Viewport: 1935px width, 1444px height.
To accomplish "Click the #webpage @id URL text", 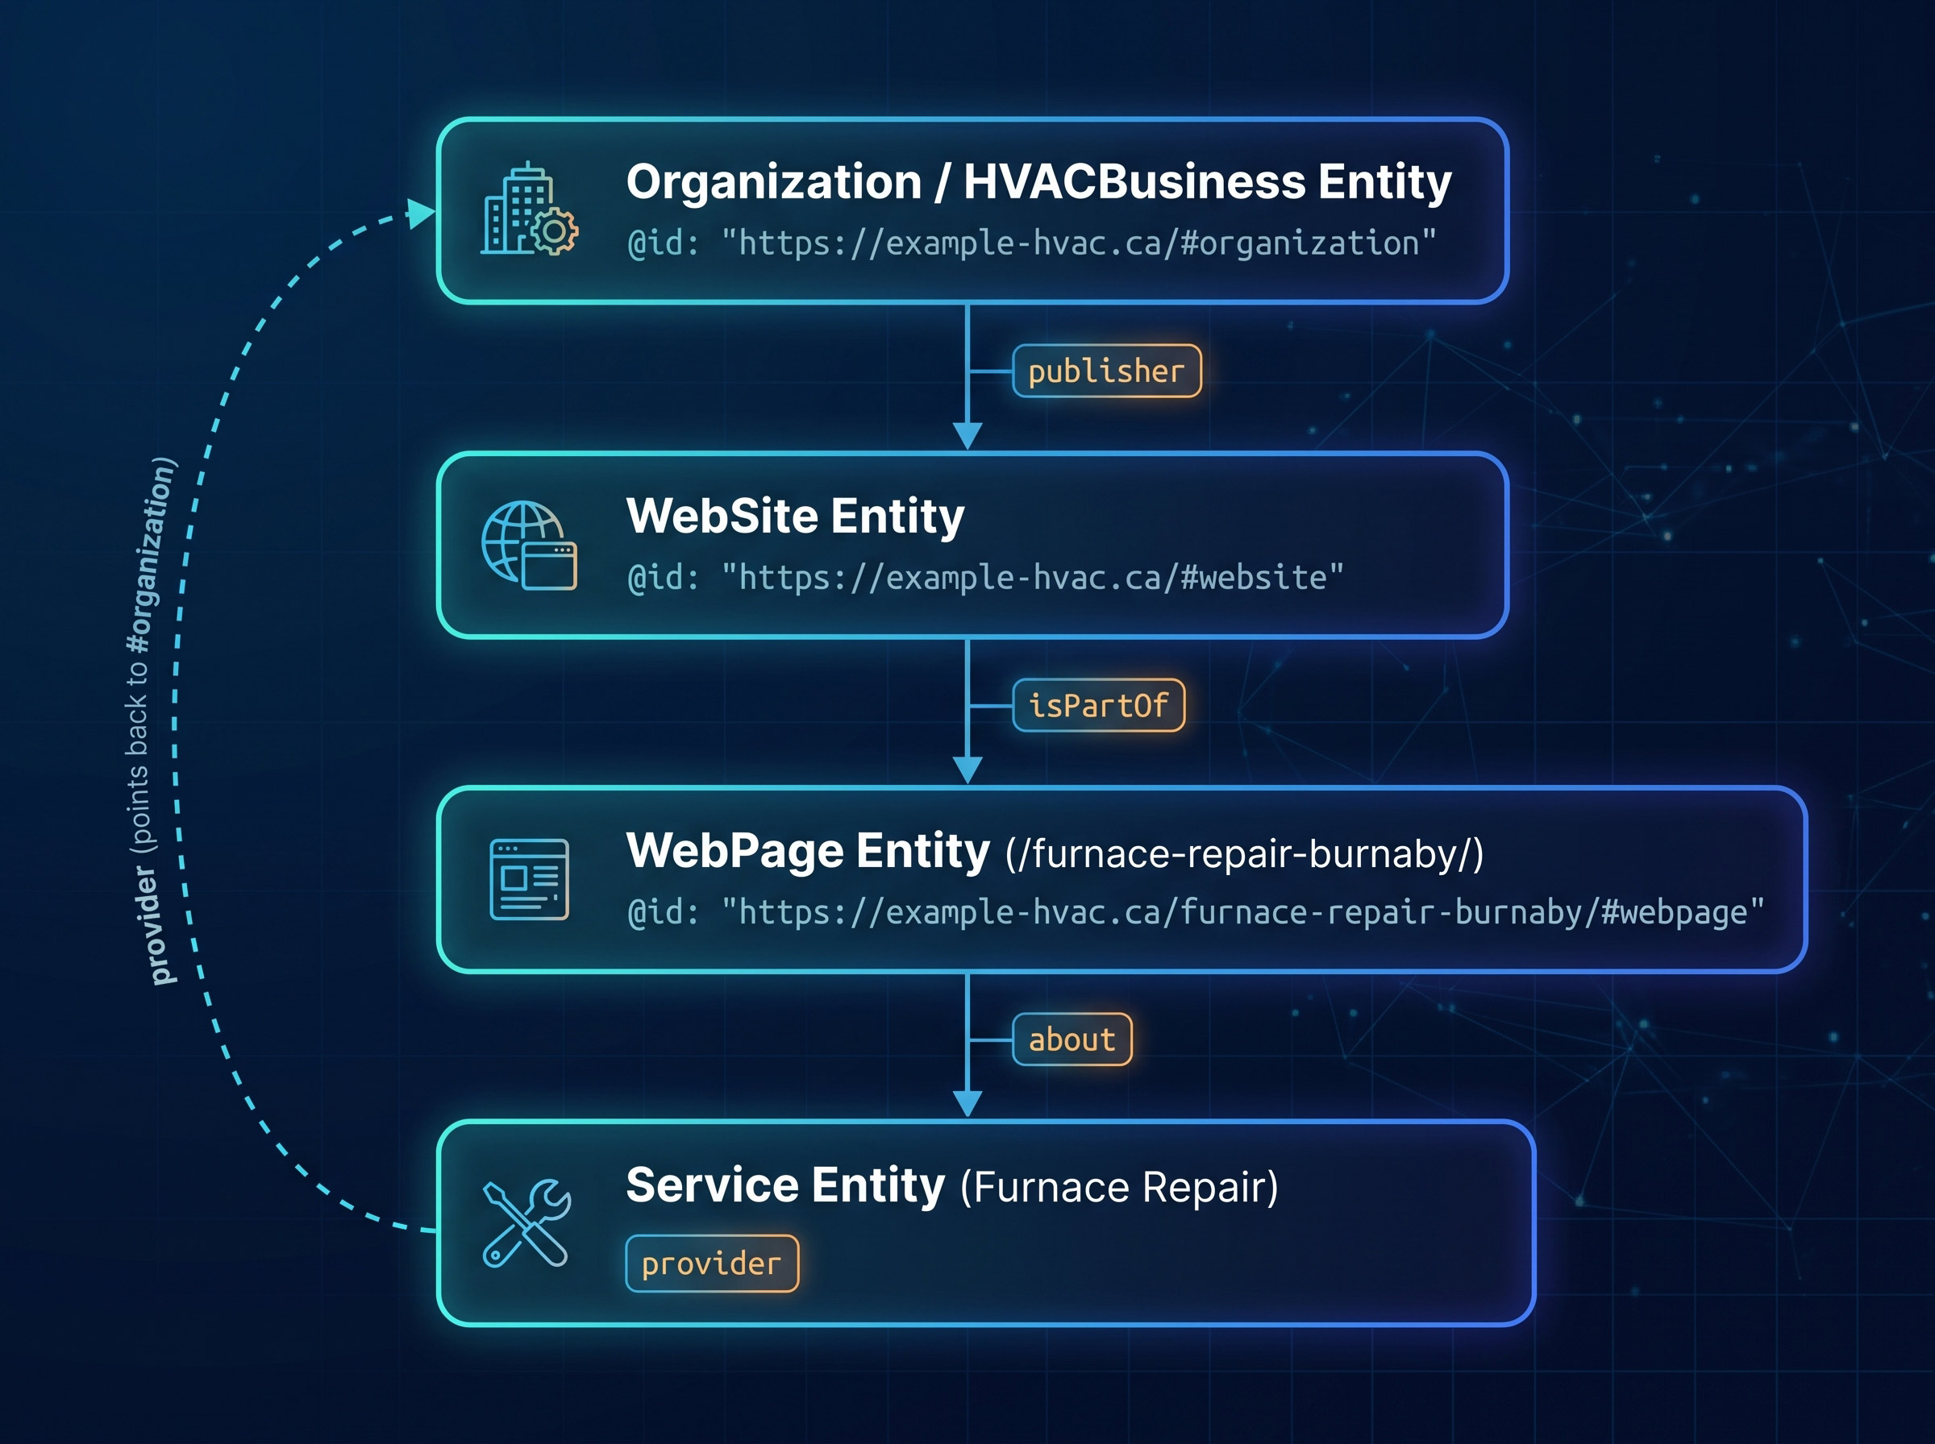I will pos(1196,912).
